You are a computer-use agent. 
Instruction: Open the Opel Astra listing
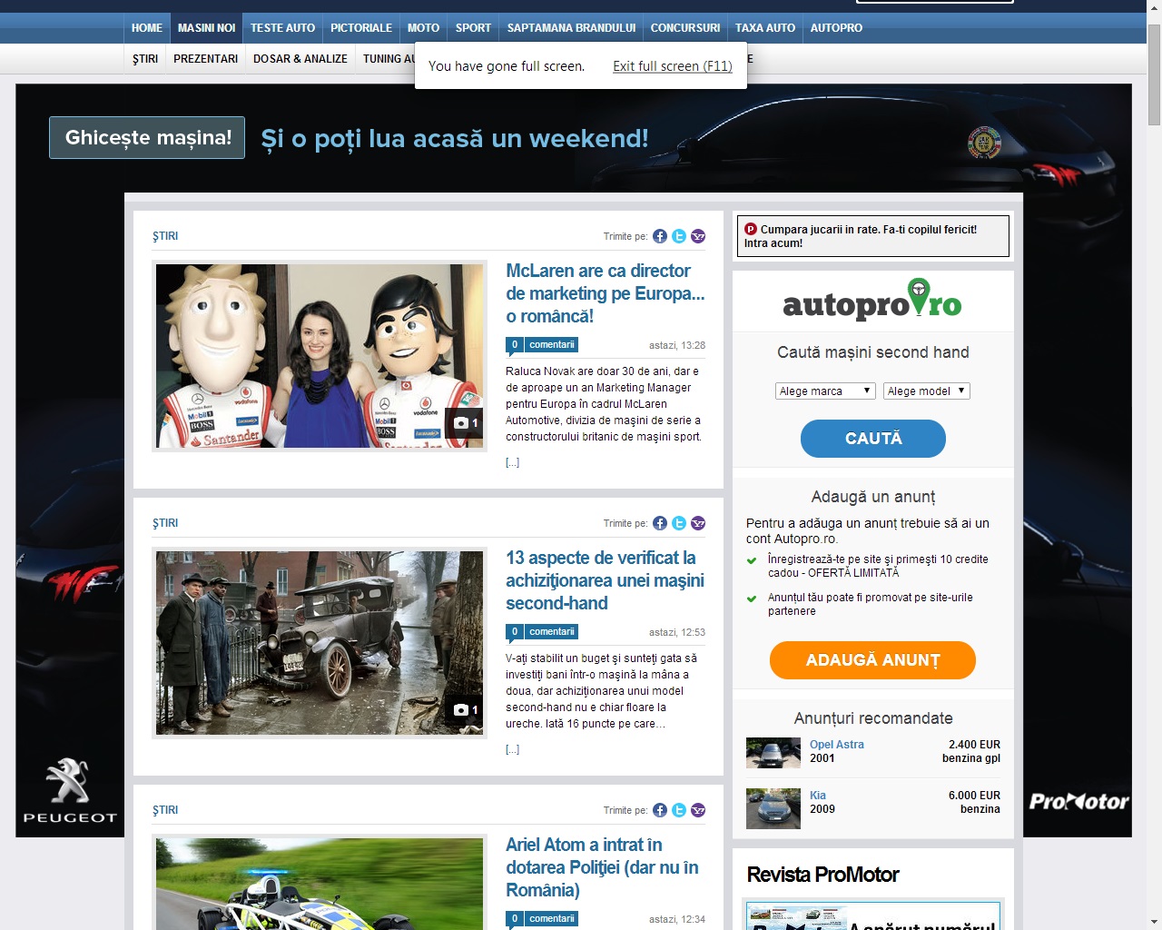(x=836, y=745)
